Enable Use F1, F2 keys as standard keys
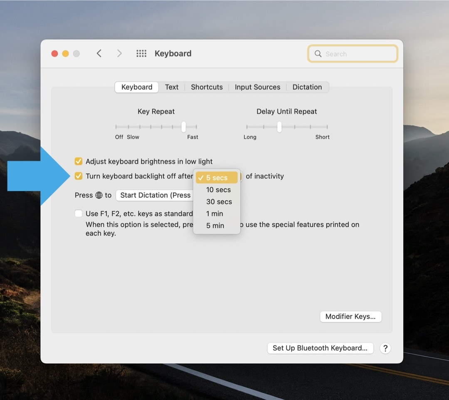This screenshot has height=400, width=449. 79,213
